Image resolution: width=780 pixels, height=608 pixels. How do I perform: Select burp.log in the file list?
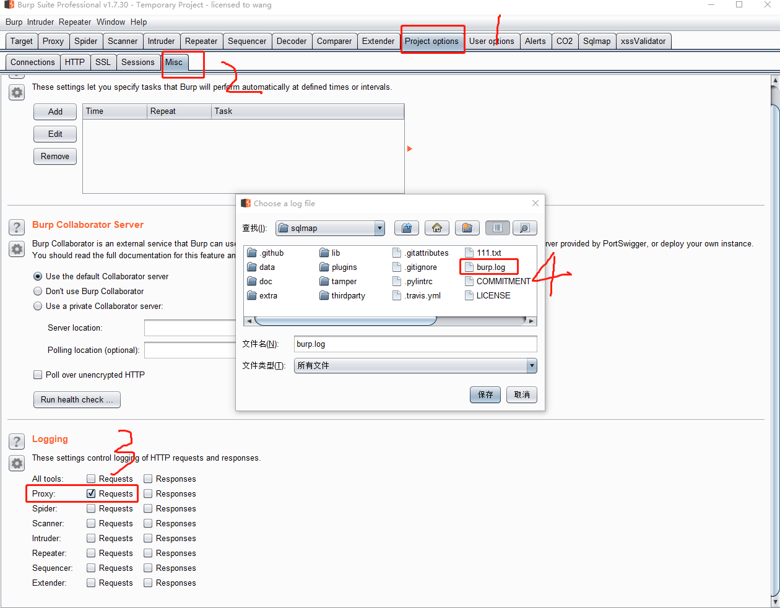tap(491, 267)
